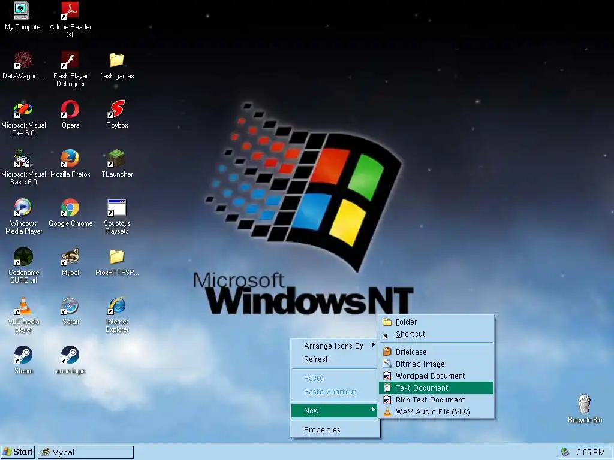
Task: Select Text Document in New submenu
Action: pyautogui.click(x=437, y=388)
